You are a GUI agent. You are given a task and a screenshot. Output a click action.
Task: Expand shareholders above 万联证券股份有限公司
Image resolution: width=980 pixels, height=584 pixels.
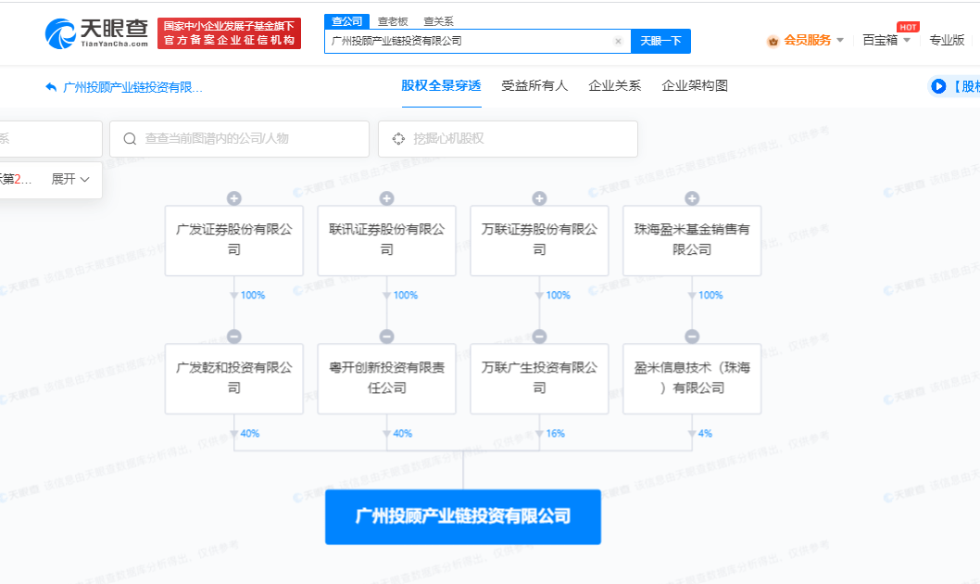(539, 198)
